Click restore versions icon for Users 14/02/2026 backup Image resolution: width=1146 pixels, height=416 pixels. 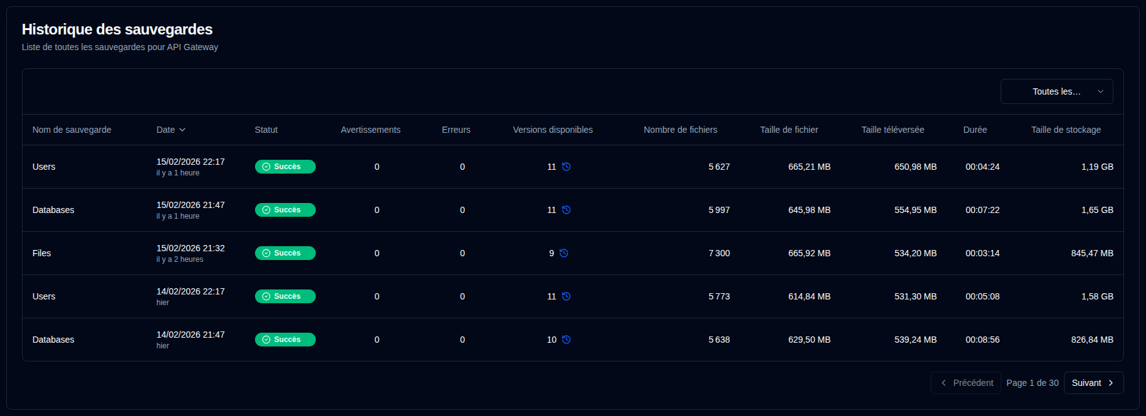(566, 296)
